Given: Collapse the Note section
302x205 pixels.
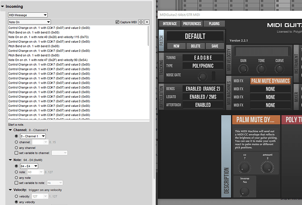Looking at the screenshot, I should (x=11, y=160).
